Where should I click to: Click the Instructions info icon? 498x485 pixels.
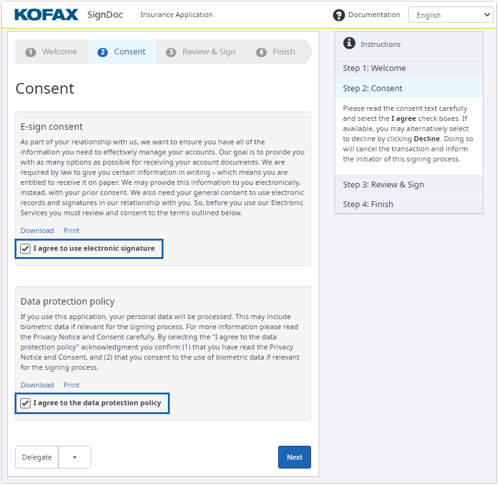349,43
